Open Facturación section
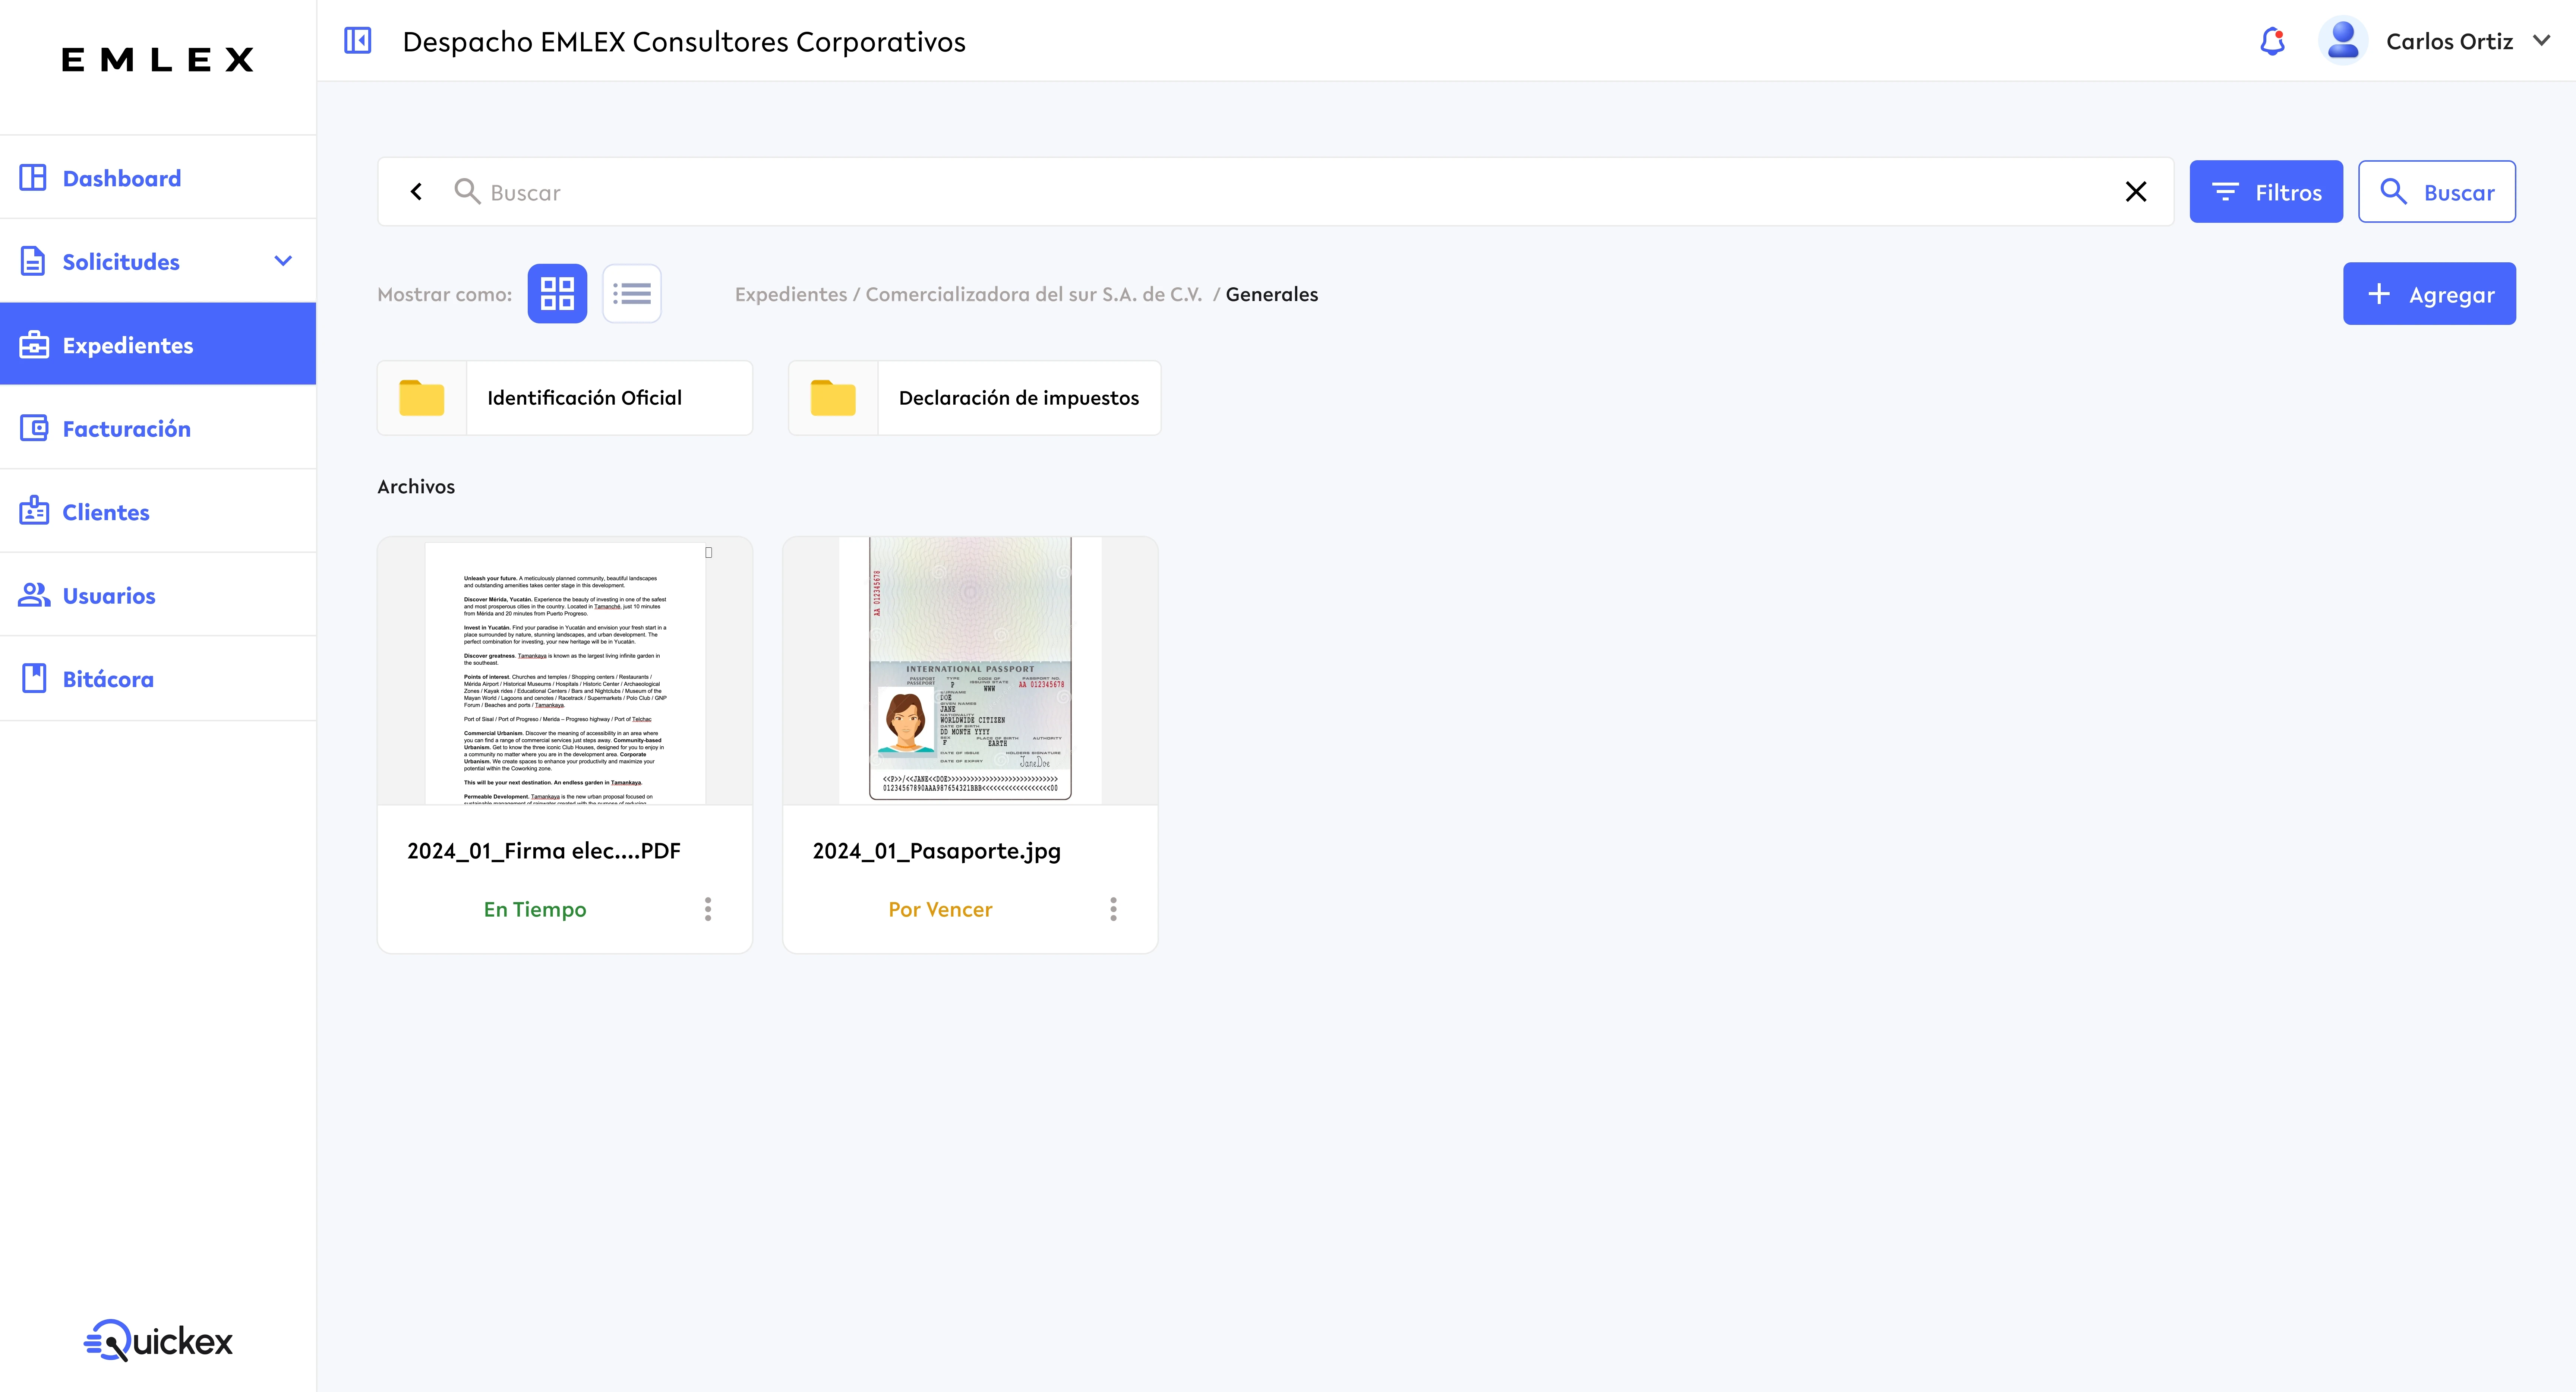Viewport: 2576px width, 1392px height. 126,429
